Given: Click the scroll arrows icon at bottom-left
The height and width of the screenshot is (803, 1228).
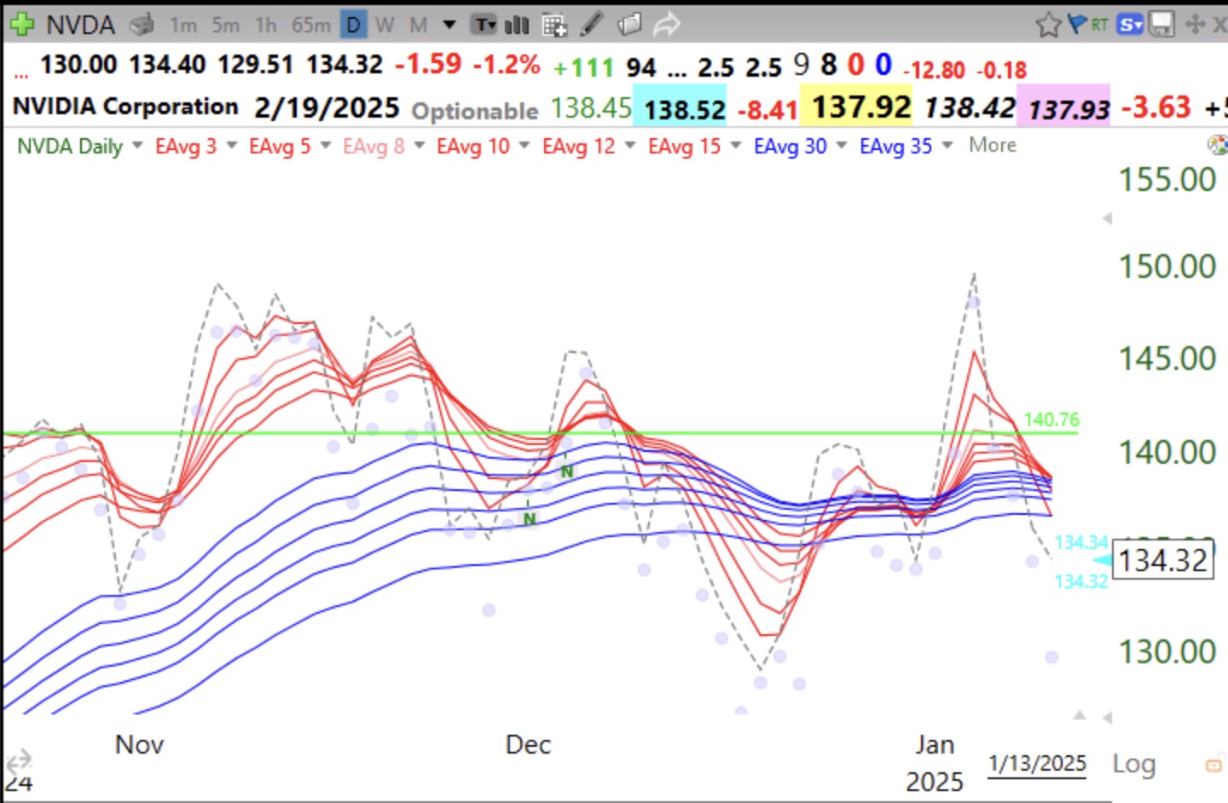Looking at the screenshot, I should tap(19, 760).
